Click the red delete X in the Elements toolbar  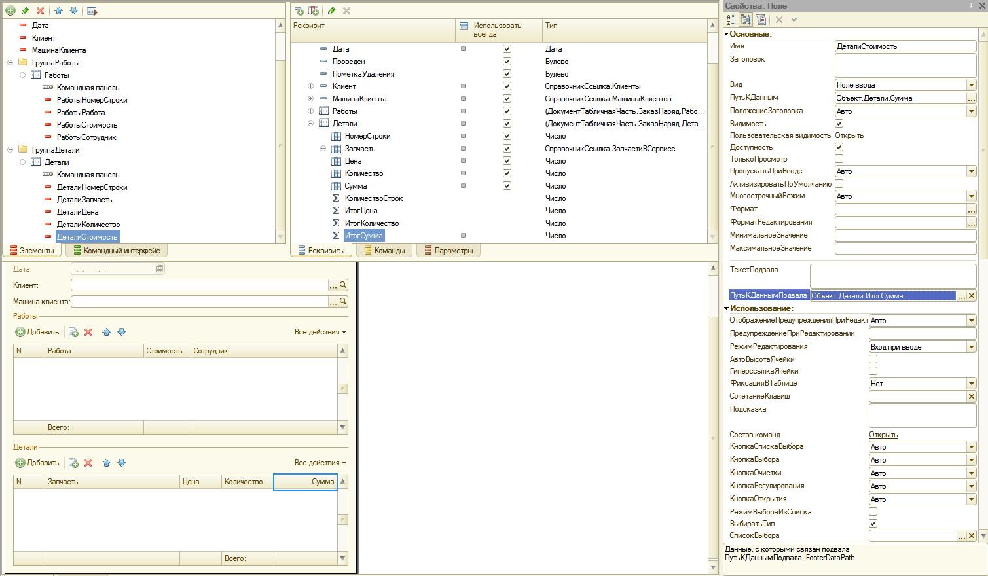click(40, 10)
